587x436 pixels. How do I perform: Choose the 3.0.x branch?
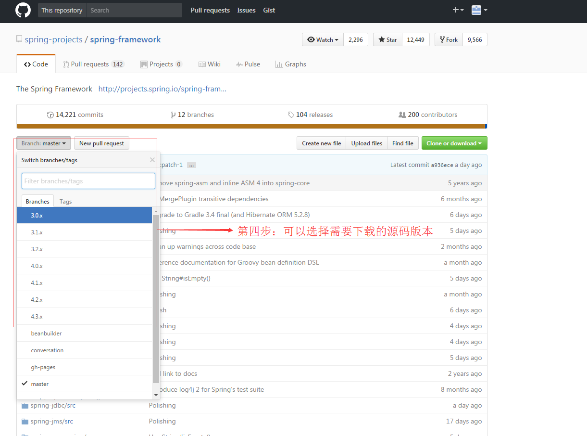click(x=85, y=215)
